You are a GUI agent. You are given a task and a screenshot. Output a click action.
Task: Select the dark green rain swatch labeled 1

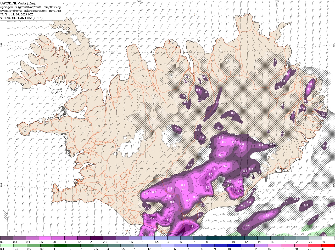coord(60,246)
